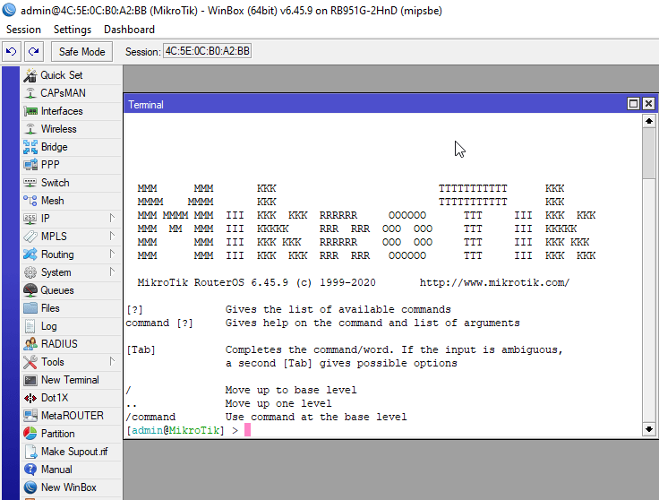Image resolution: width=659 pixels, height=500 pixels.
Task: Click the terminal command prompt input
Action: [358, 431]
